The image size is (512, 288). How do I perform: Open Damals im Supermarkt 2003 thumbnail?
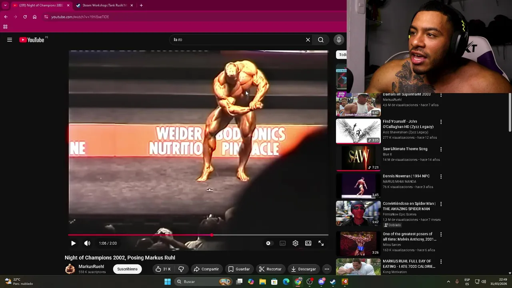pyautogui.click(x=358, y=104)
